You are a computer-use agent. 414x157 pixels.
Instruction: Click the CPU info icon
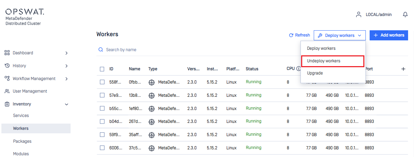pyautogui.click(x=298, y=69)
